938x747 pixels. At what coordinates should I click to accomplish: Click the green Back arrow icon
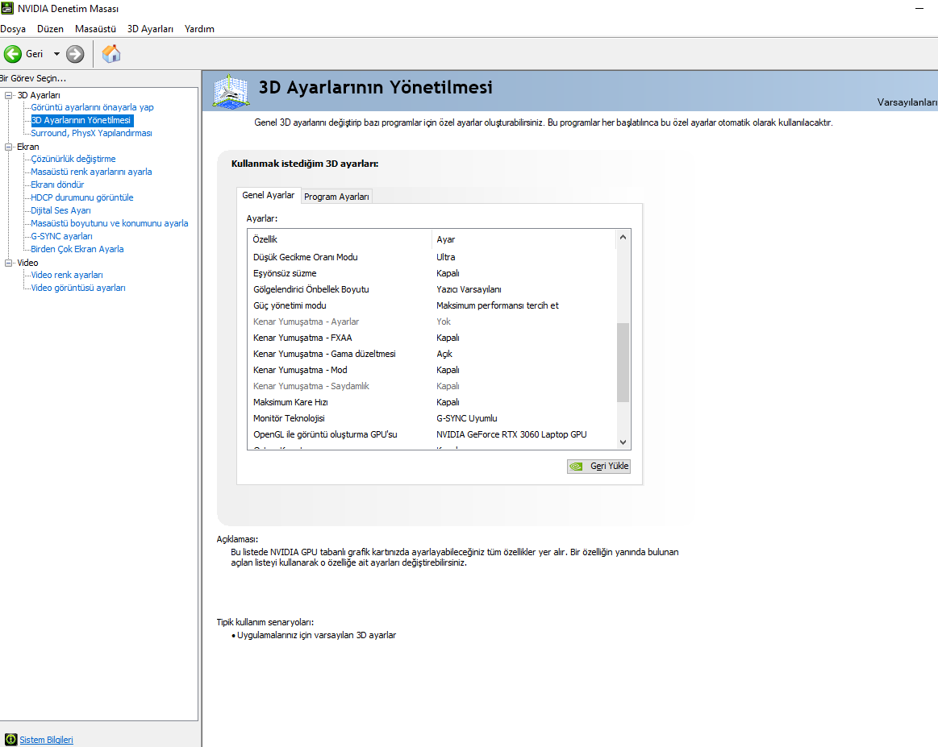tap(13, 54)
